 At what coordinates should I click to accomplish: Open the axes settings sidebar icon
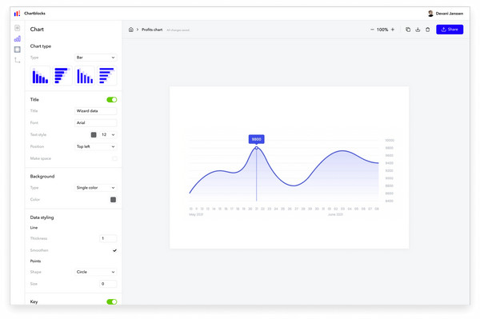17,60
